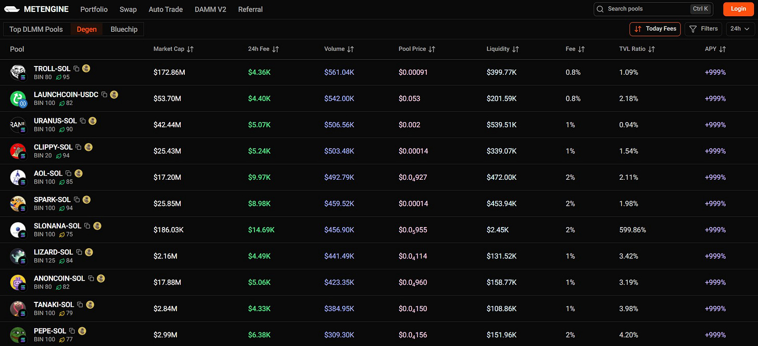Viewport: 758px width, 346px height.
Task: Click the $539.51K liquidity value
Action: [501, 125]
